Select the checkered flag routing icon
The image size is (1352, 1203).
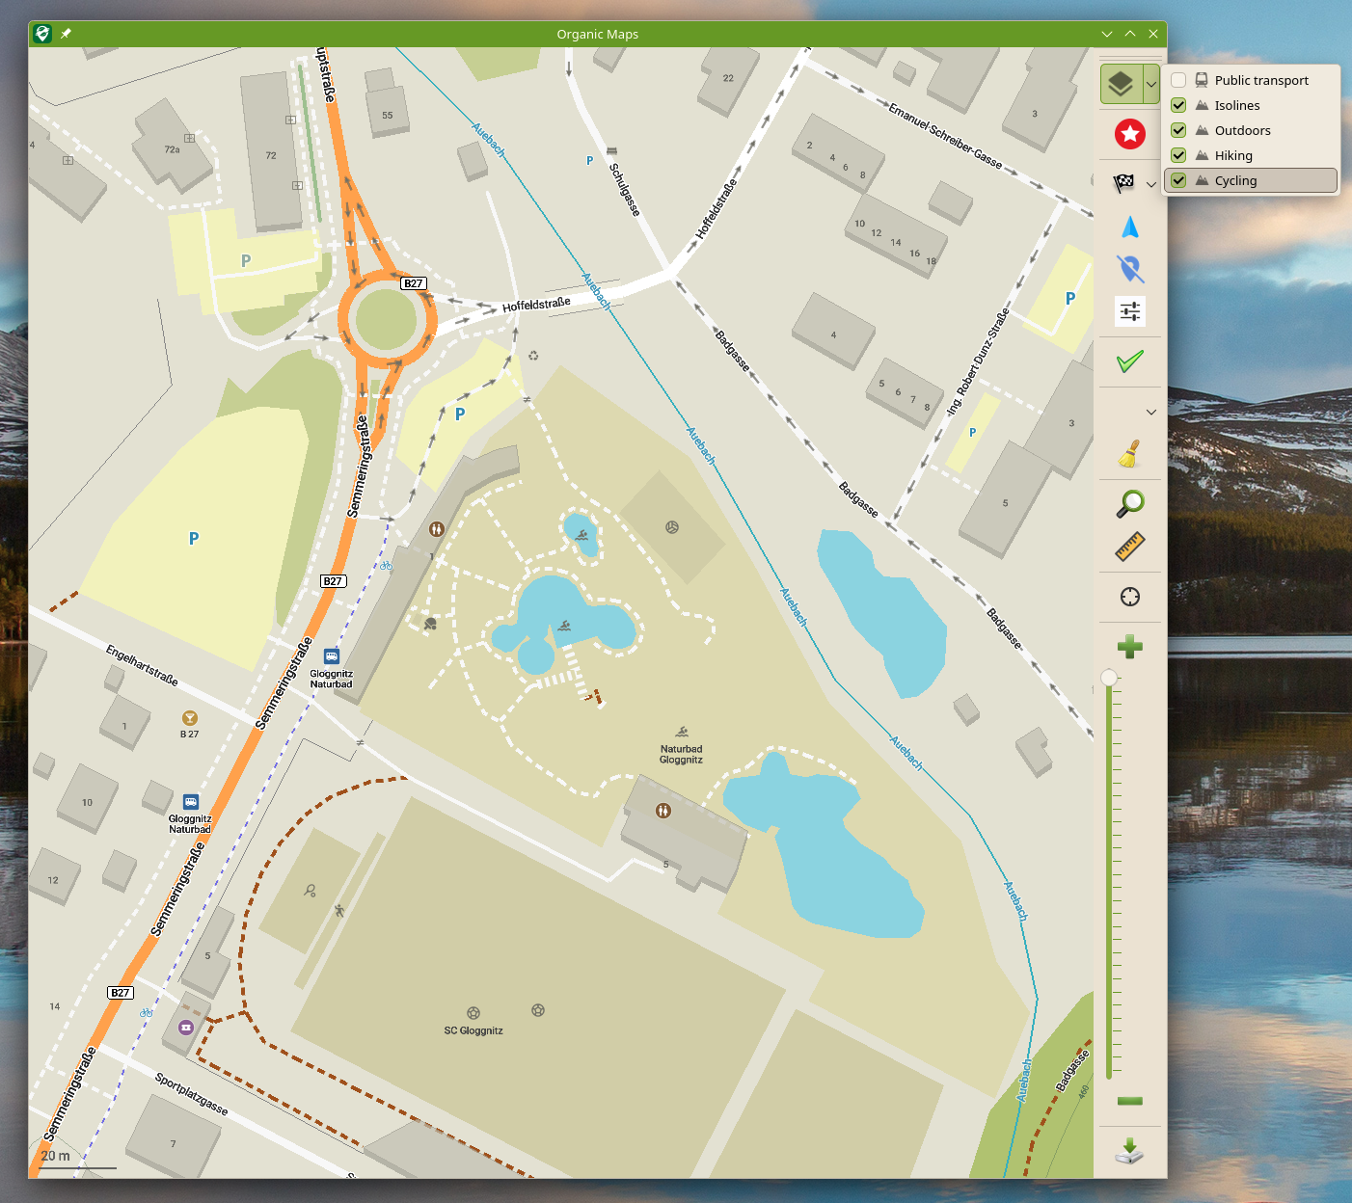click(x=1123, y=183)
